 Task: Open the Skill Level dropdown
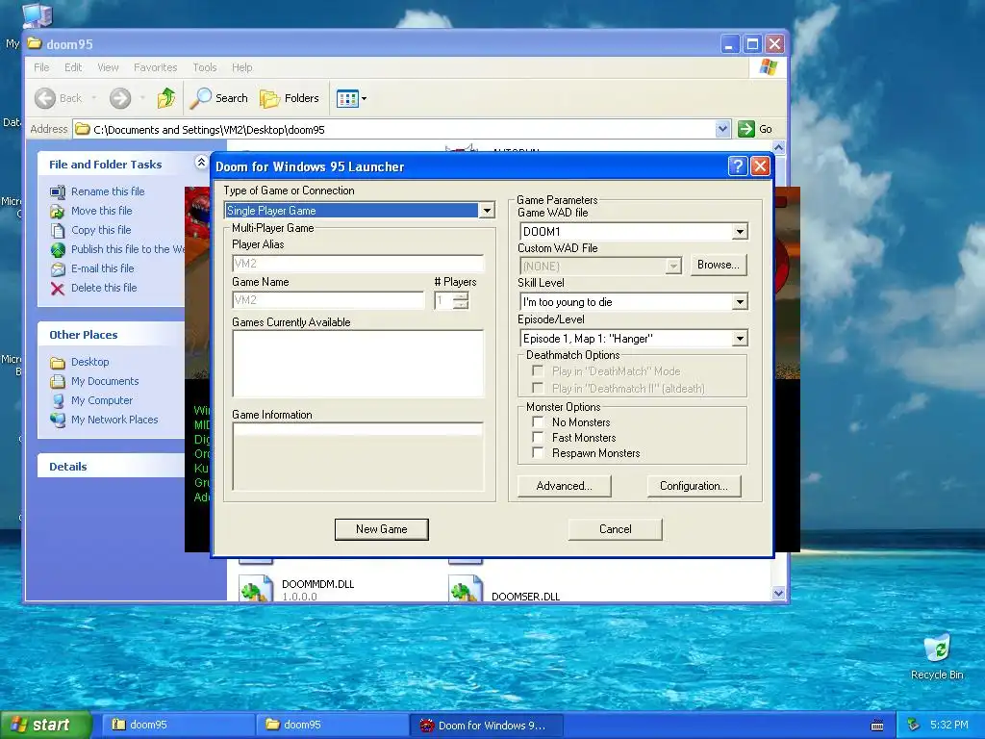coord(740,302)
